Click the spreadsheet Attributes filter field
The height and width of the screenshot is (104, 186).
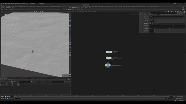pos(58,82)
